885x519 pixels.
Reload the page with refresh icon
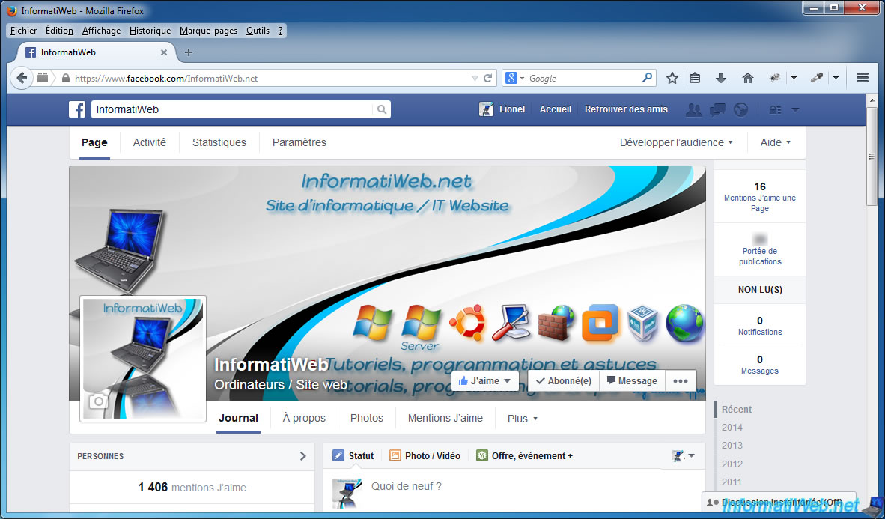pos(489,78)
